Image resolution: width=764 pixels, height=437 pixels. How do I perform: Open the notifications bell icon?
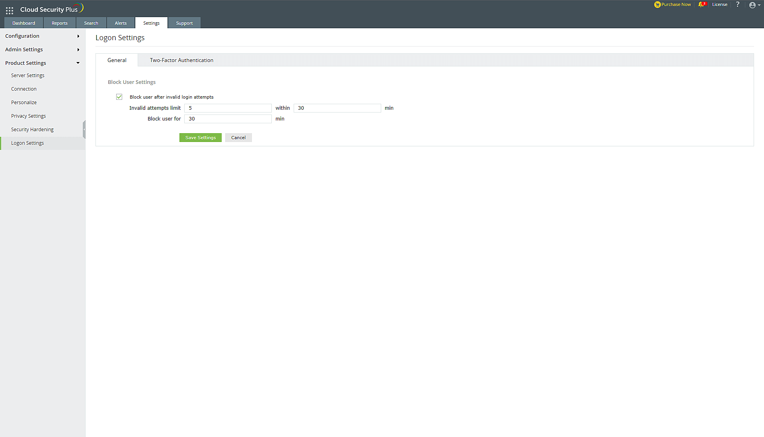click(x=701, y=5)
